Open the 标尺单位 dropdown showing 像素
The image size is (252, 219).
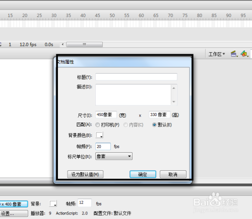pos(114,156)
